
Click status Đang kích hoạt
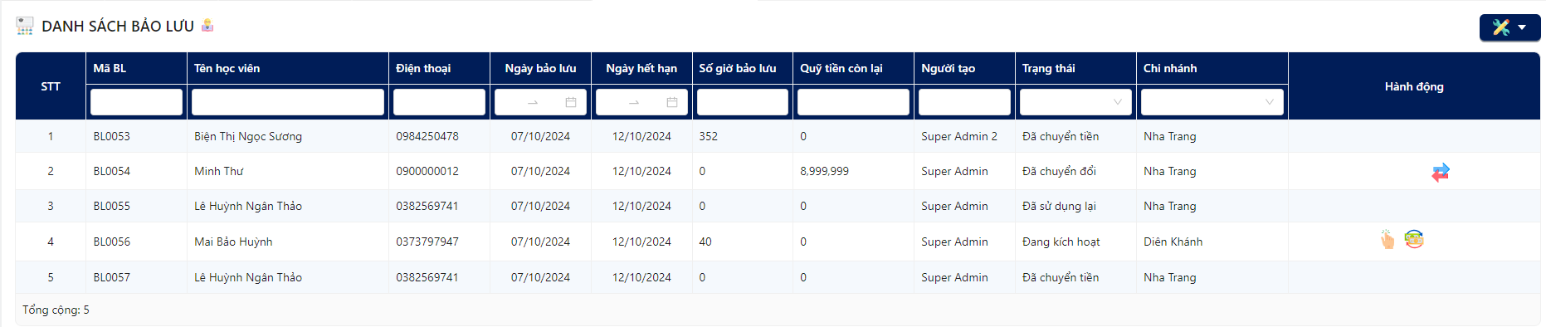[x=1061, y=242]
